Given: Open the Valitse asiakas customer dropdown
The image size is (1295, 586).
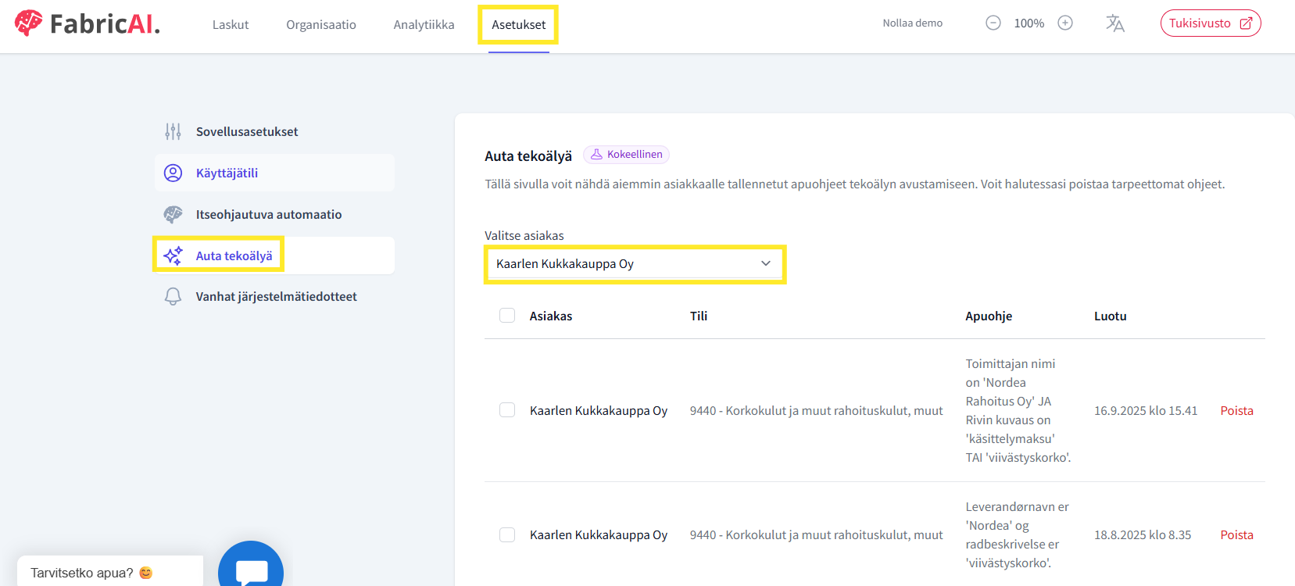Looking at the screenshot, I should 634,264.
